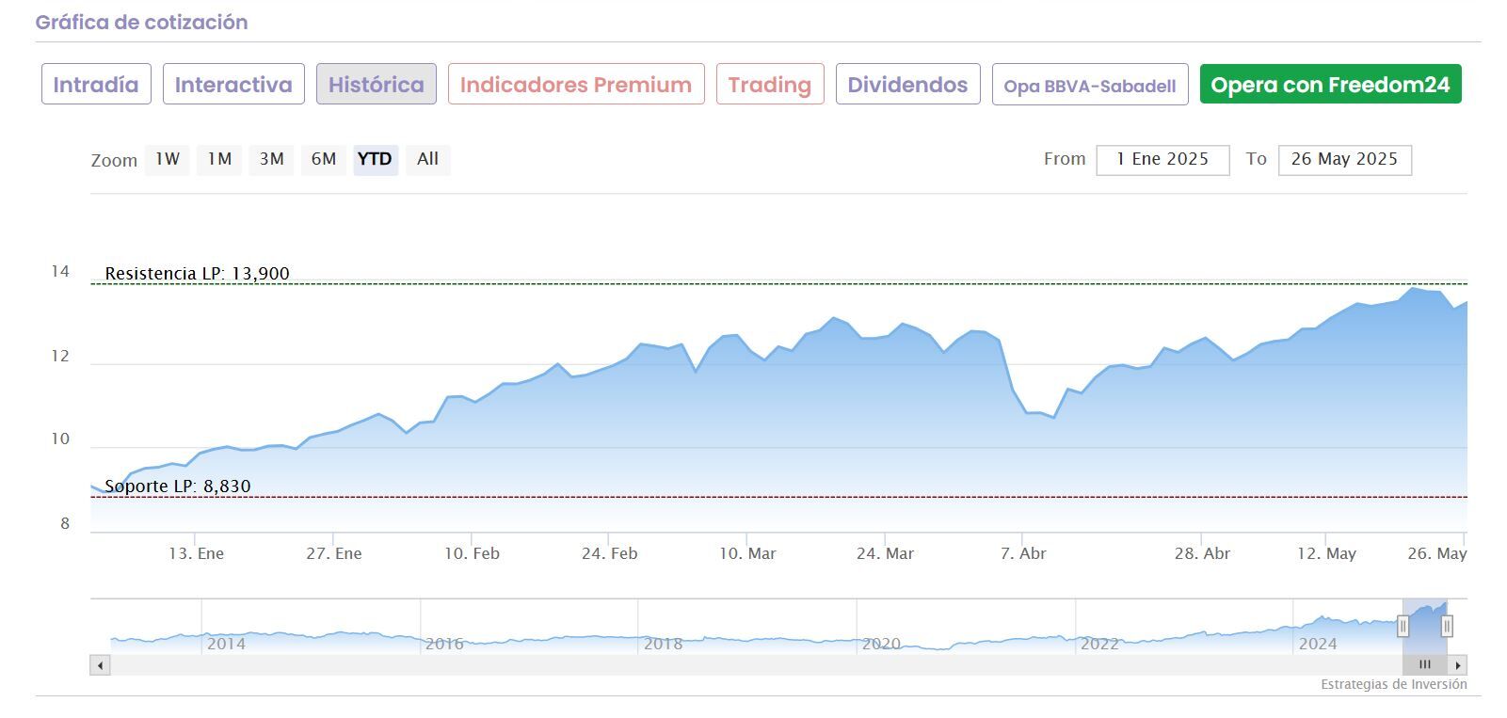Open the Interactiva chart tab
The height and width of the screenshot is (718, 1507).
tap(233, 85)
